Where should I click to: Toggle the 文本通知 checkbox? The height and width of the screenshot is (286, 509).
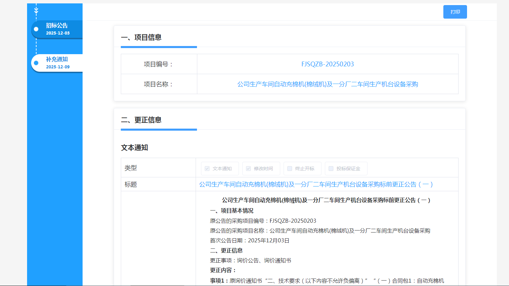pos(207,169)
